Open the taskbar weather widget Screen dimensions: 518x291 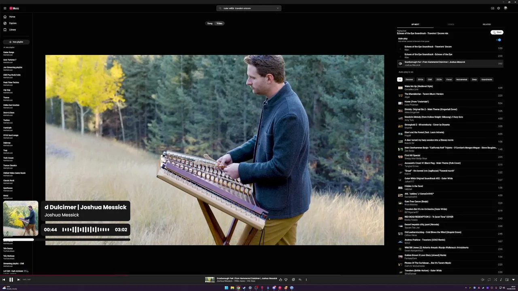pyautogui.click(x=9, y=288)
